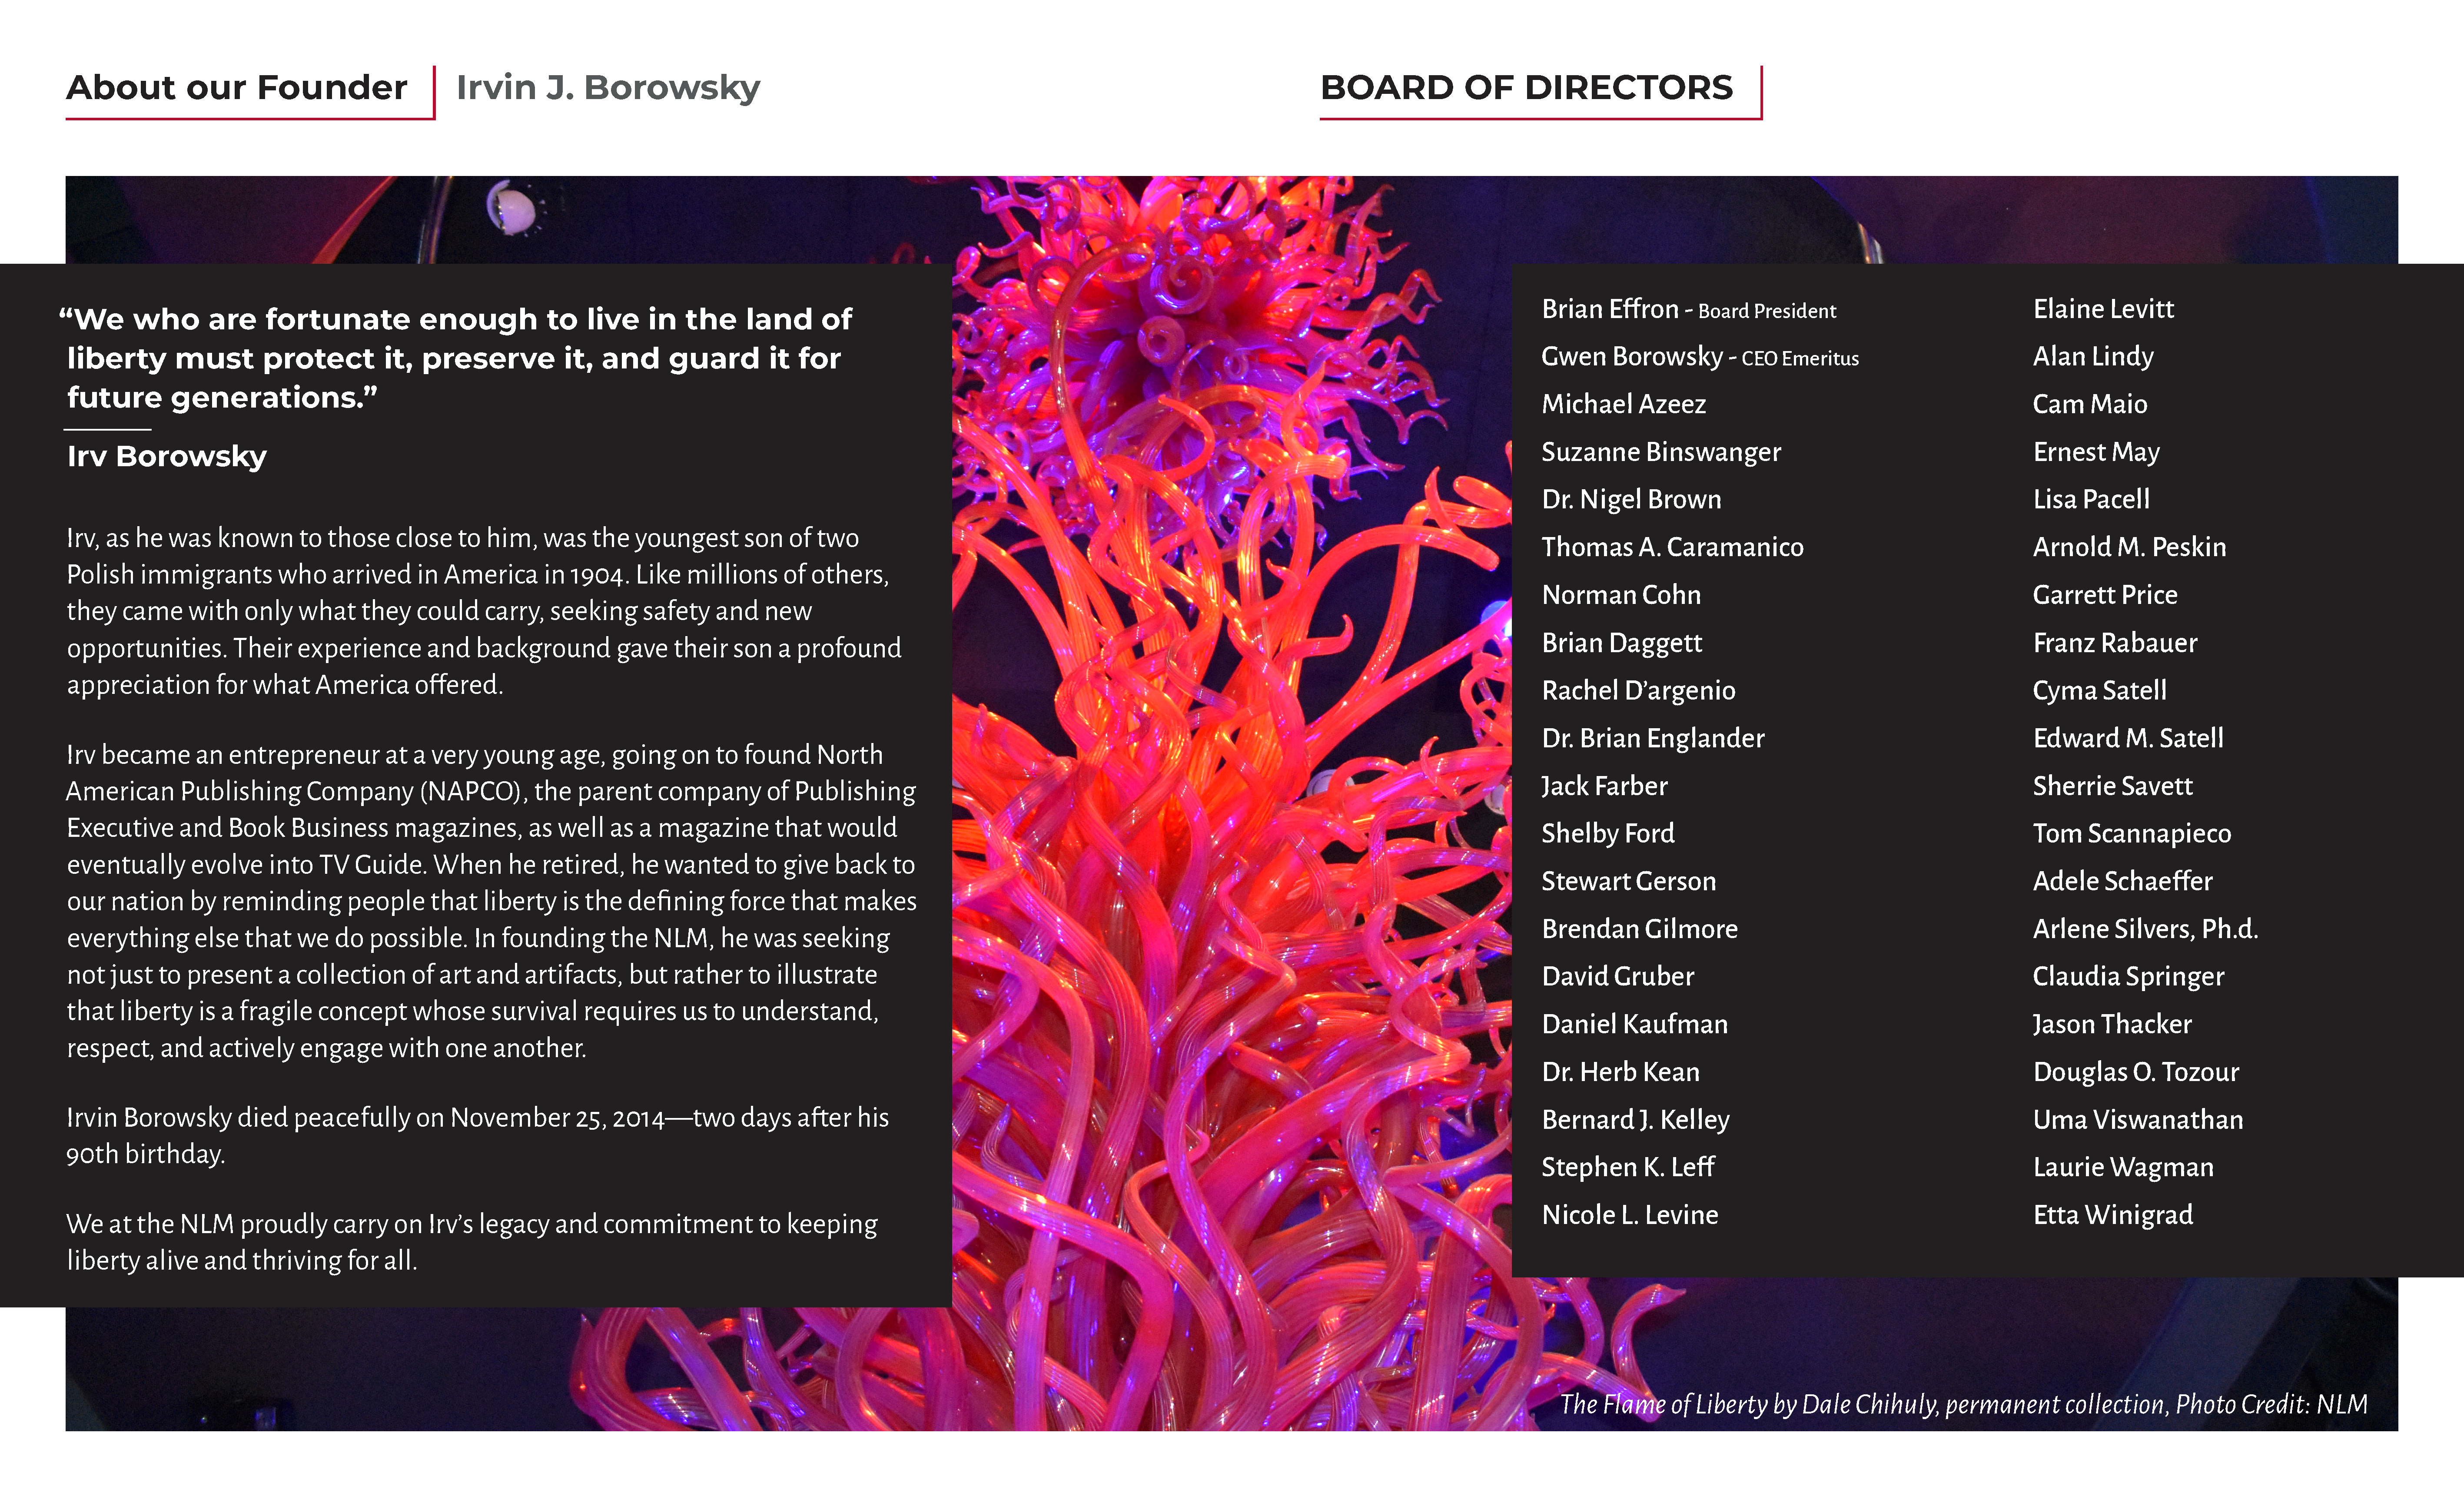Click the name Michael Azeez
2464x1496 pixels.
tap(1623, 404)
